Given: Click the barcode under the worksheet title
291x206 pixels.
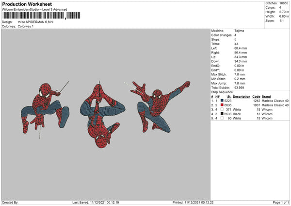Looking at the screenshot, I should click(x=41, y=16).
